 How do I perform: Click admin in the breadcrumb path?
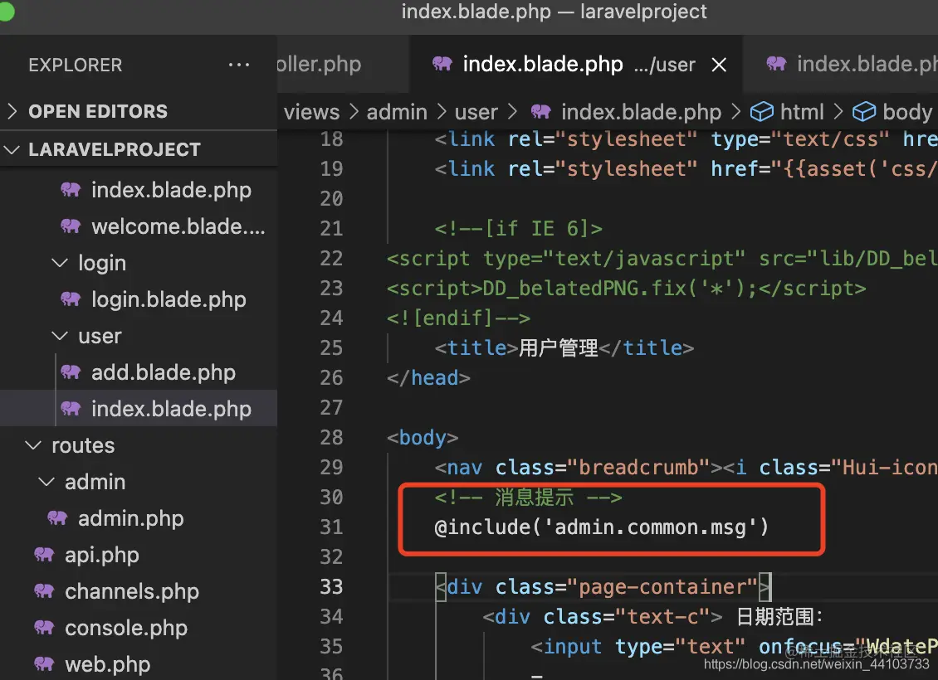coord(397,112)
